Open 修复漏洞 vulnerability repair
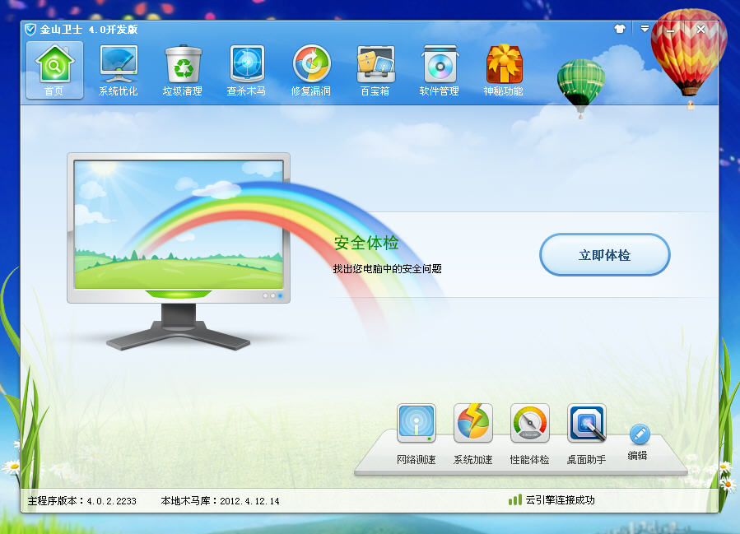The height and width of the screenshot is (534, 740). tap(311, 70)
